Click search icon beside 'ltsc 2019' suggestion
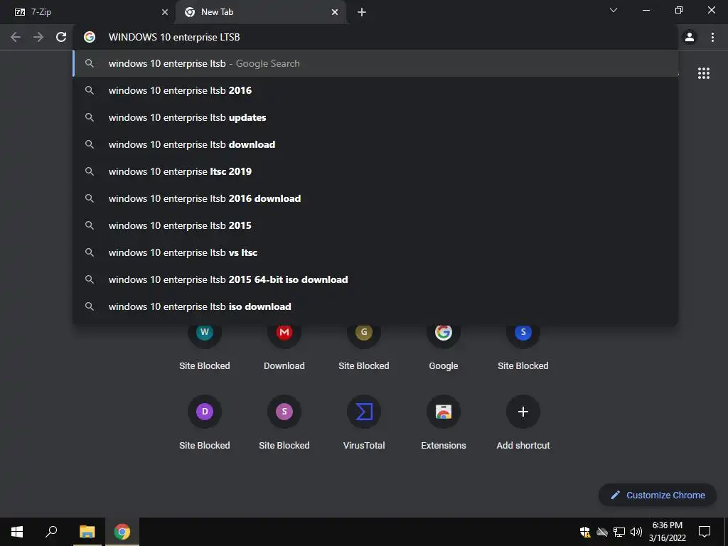The width and height of the screenshot is (728, 546). coord(90,171)
